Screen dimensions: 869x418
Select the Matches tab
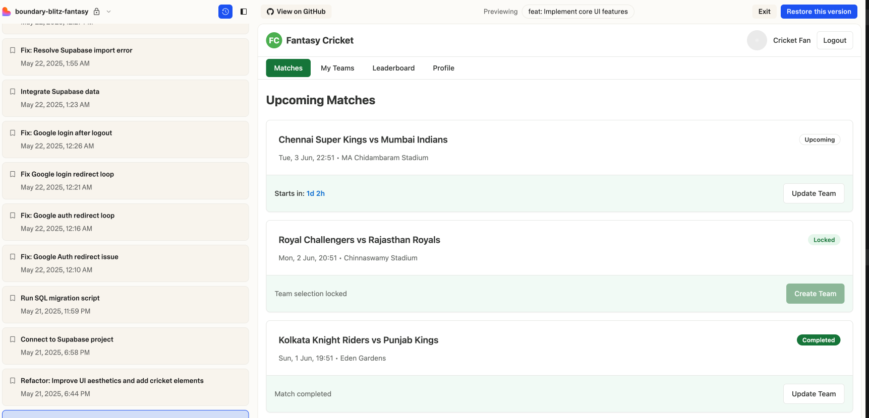(288, 68)
